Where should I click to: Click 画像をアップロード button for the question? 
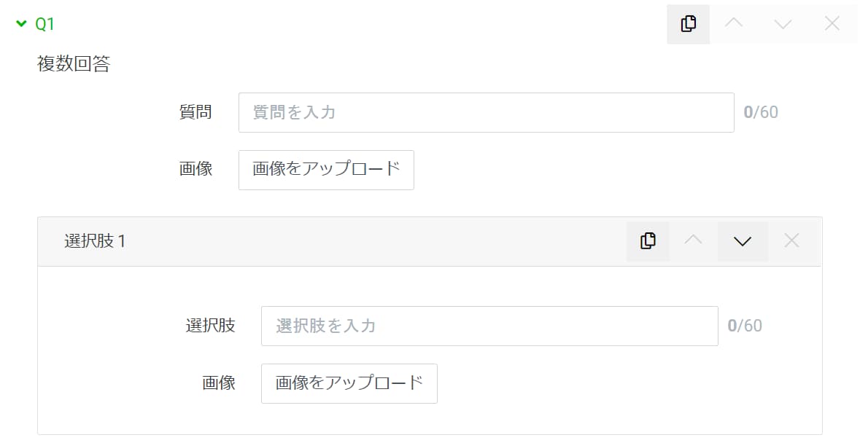coord(326,170)
